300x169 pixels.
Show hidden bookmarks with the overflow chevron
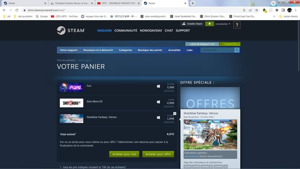pos(274,16)
